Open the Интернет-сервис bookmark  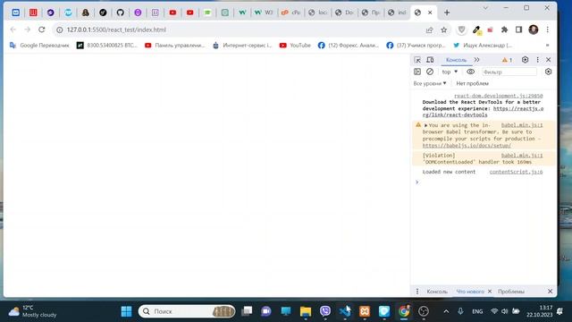[x=242, y=46]
